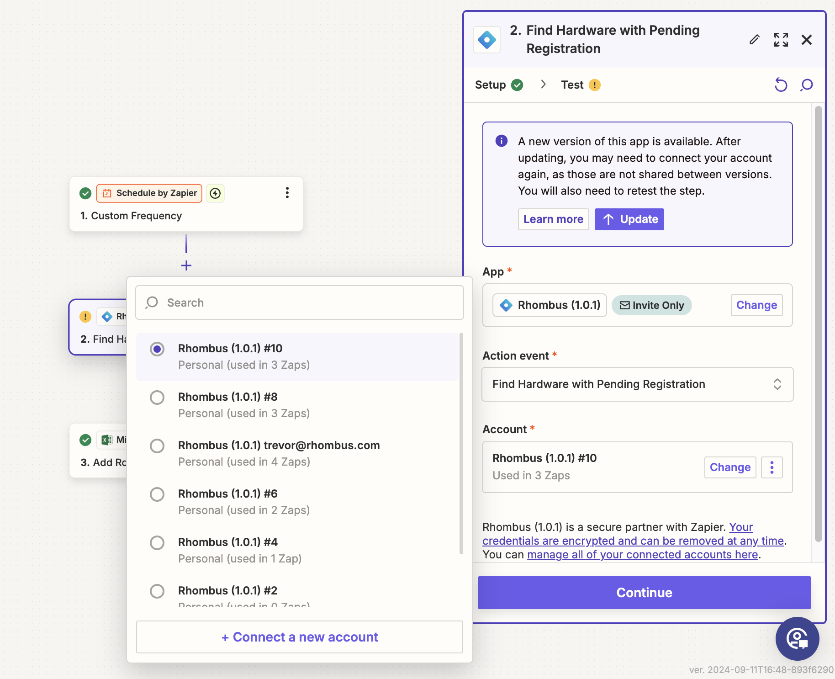This screenshot has width=835, height=679.
Task: Click the Excel icon on step 3 card
Action: [107, 440]
